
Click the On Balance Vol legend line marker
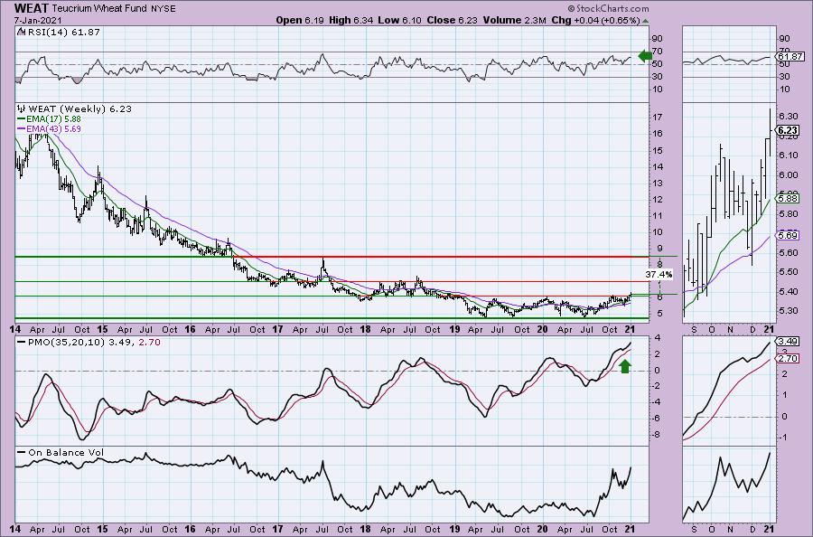(x=22, y=452)
